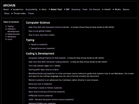Open Hitchhiker's Guide to Python link

click(45, 88)
